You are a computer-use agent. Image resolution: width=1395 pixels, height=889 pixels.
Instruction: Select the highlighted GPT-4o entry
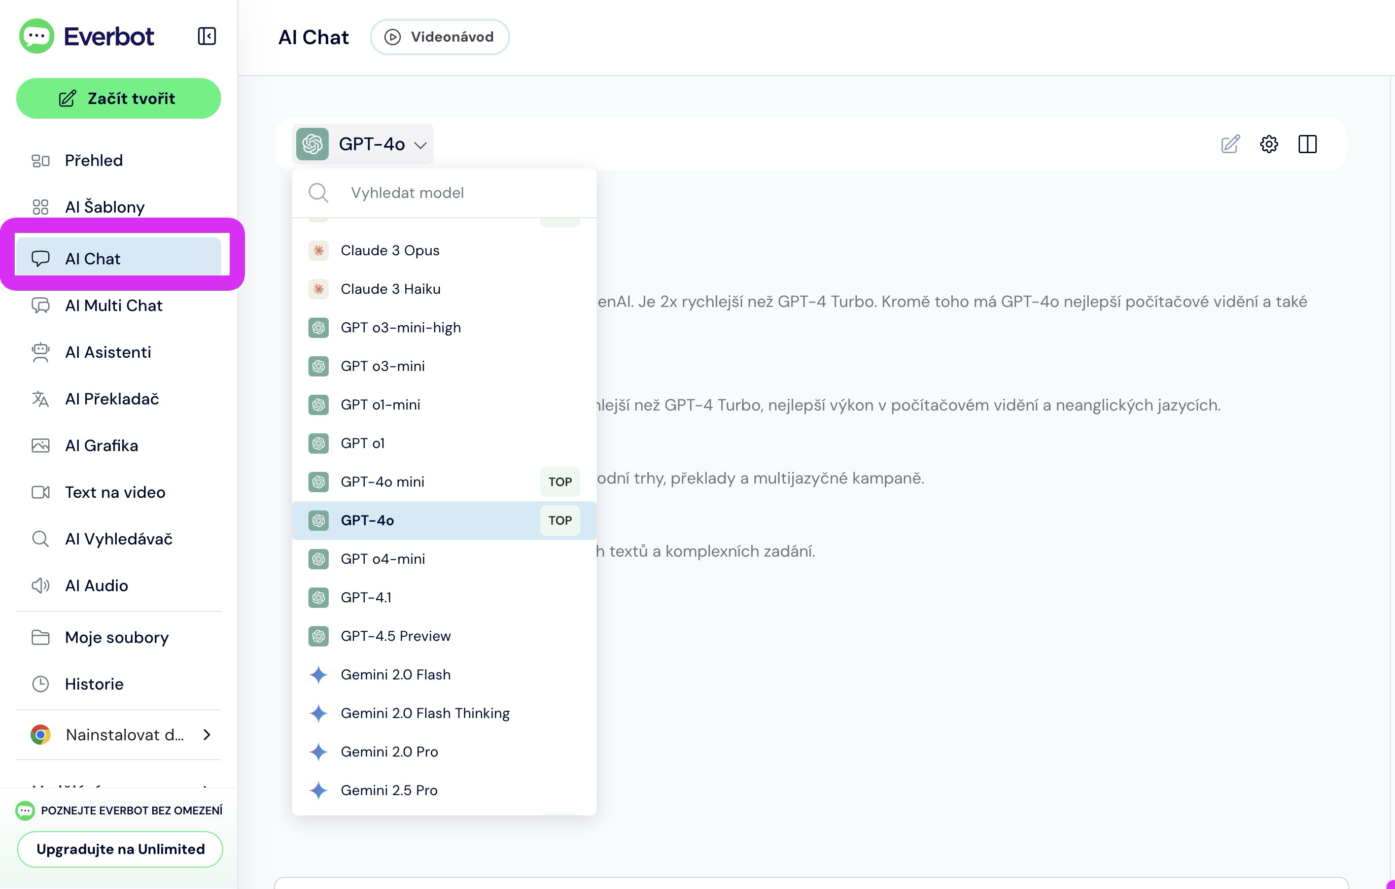[444, 520]
